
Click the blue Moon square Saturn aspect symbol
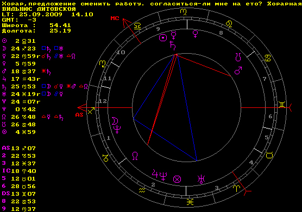(46, 49)
